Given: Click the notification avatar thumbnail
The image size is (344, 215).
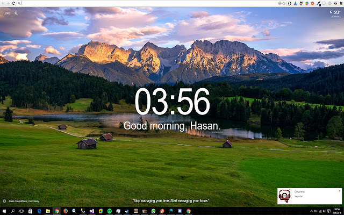Looking at the screenshot, I should [285, 196].
